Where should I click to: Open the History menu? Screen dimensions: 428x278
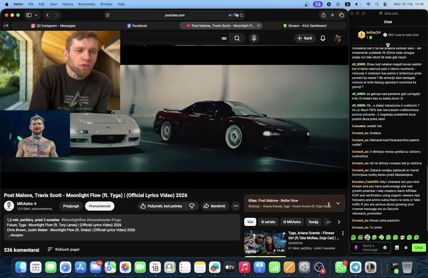(68, 4)
